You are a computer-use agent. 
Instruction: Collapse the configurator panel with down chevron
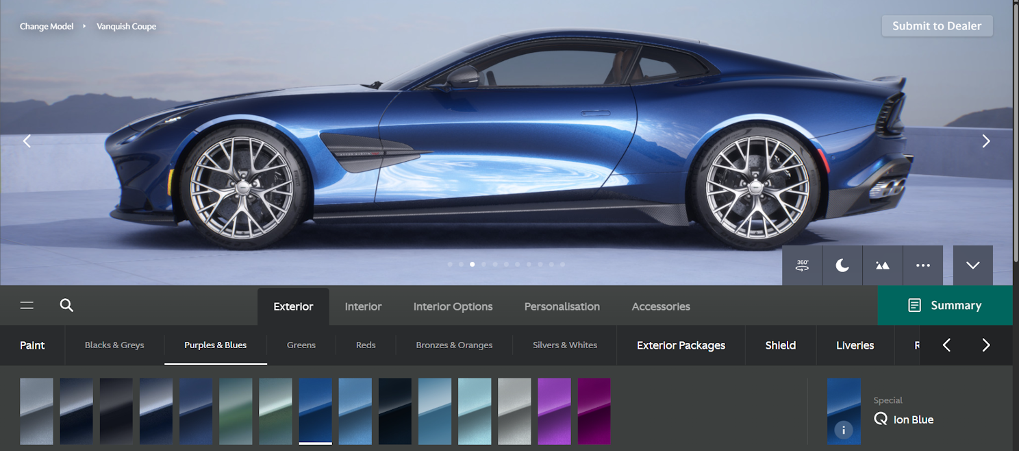(973, 265)
